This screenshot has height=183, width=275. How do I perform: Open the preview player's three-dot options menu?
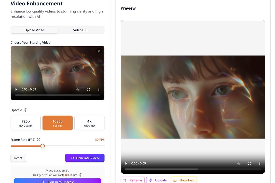(x=259, y=163)
